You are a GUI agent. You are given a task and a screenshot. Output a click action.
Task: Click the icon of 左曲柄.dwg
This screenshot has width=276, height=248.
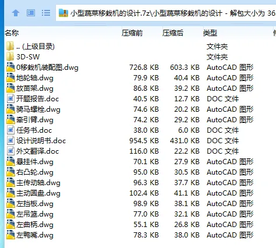tap(10, 225)
